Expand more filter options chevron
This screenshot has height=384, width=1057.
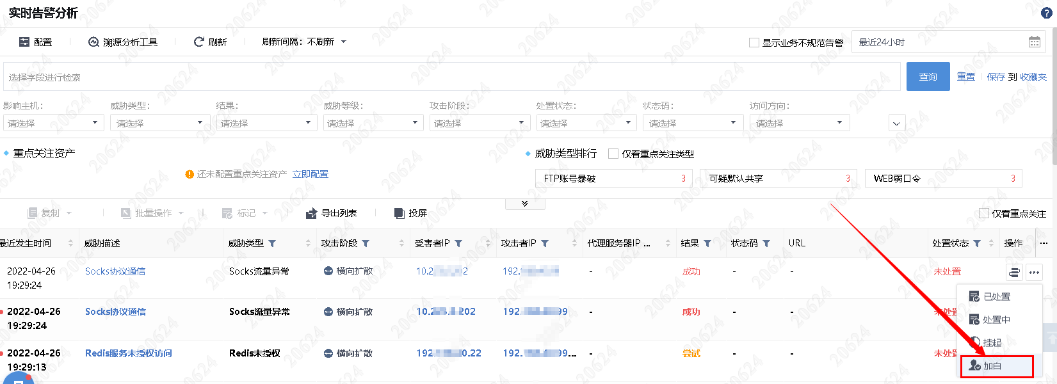point(896,124)
